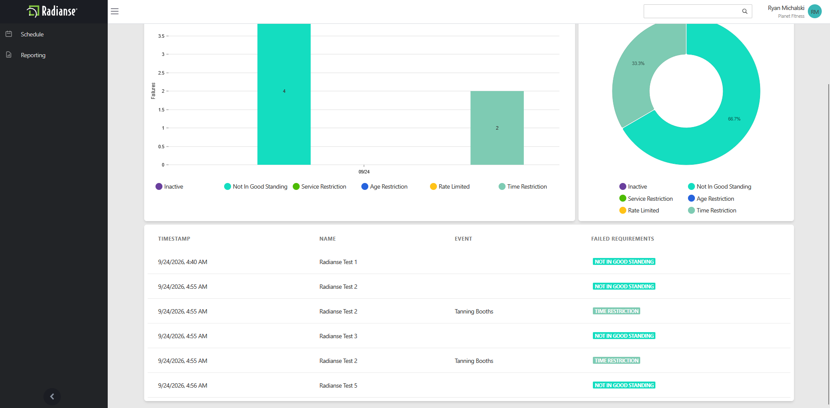Toggle Service Restriction bar chart legend
Screen dimensions: 830x408
pos(320,186)
